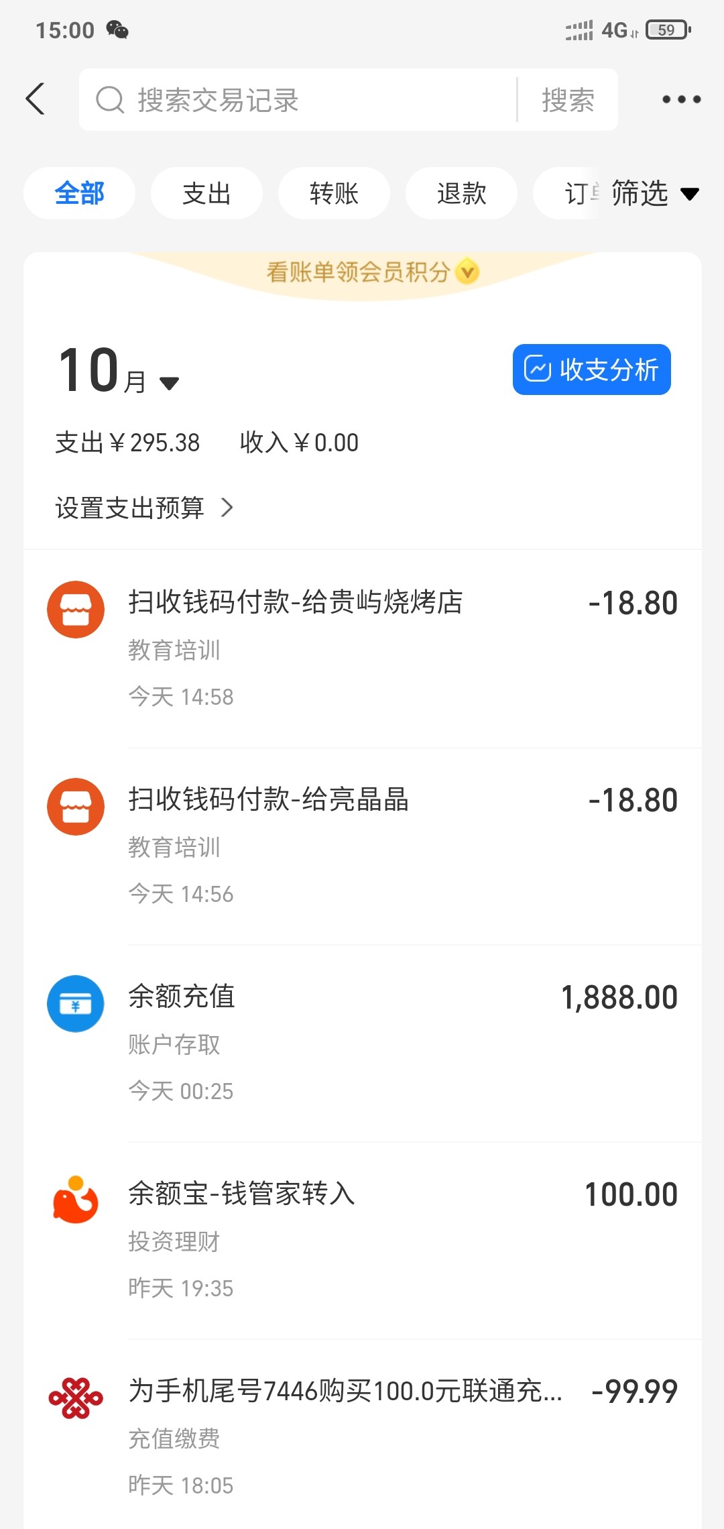Tap the orange shop icon for 贵屿烧烤店 payment

coord(76,610)
